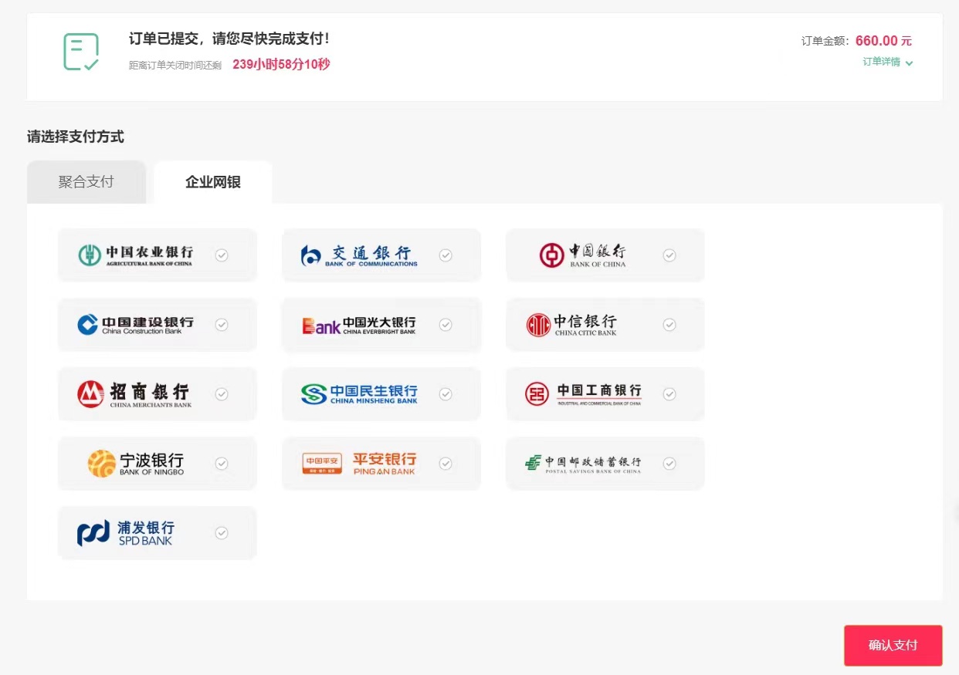Click the countdown 239小时58分10秒
Screen dimensions: 959x675
[x=281, y=64]
